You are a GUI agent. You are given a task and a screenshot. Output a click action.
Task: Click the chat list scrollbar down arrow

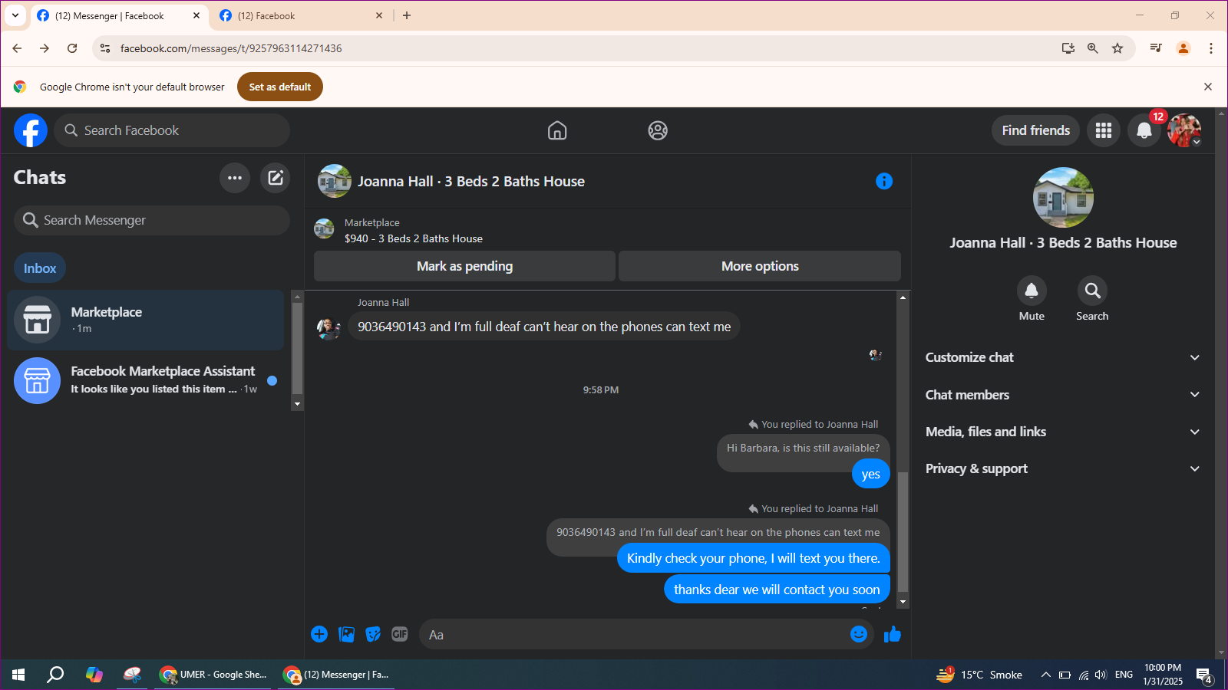297,404
